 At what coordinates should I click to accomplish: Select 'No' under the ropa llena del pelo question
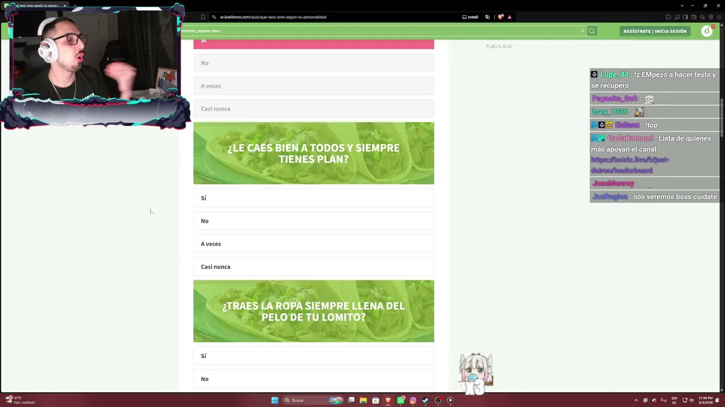(x=313, y=379)
